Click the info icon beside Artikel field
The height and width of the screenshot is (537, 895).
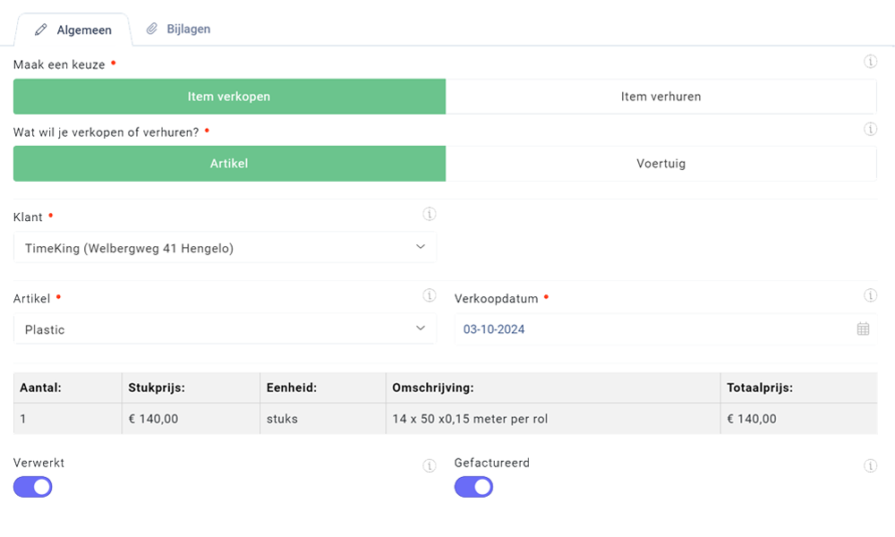pos(429,295)
